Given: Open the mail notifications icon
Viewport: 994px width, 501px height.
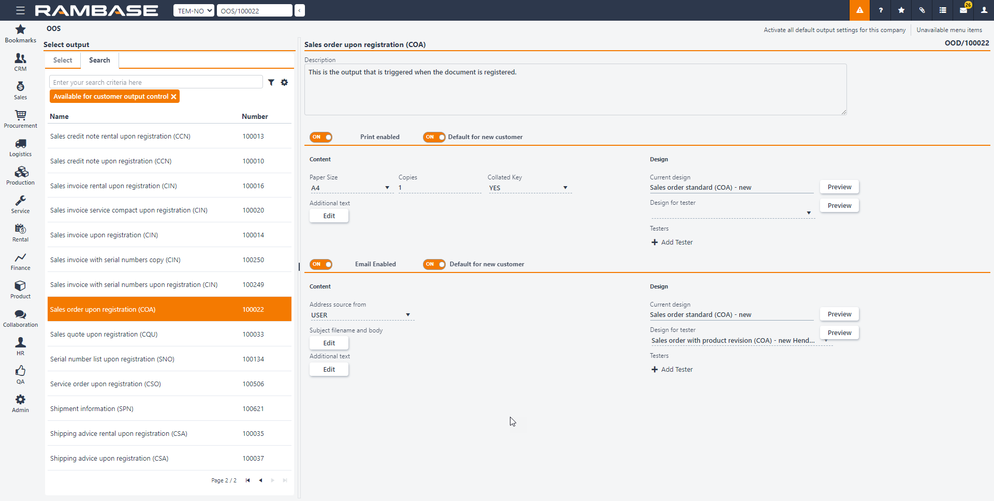Looking at the screenshot, I should point(963,10).
